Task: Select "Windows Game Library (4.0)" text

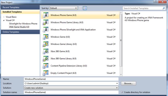Action: (64, 44)
